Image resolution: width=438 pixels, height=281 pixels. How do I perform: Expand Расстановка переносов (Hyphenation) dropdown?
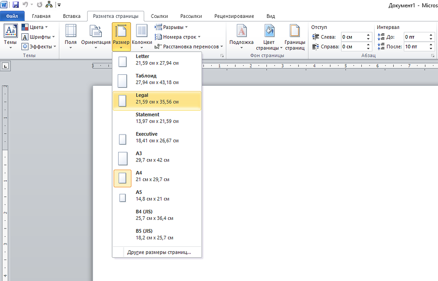click(x=189, y=47)
